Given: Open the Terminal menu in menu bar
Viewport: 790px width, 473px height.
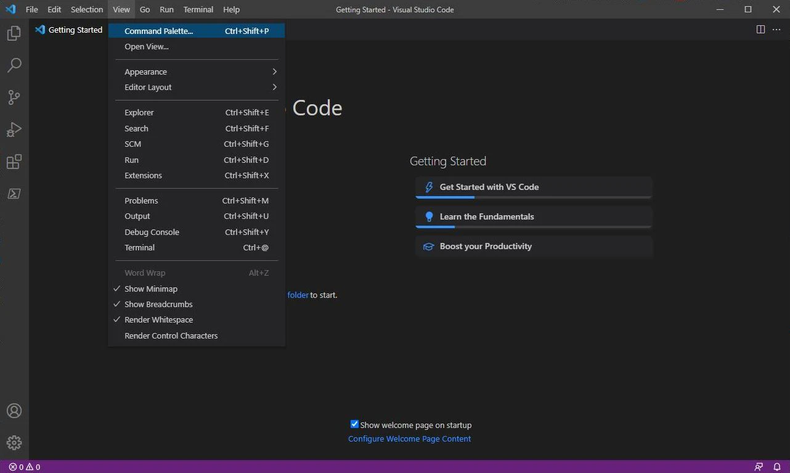Looking at the screenshot, I should click(198, 9).
